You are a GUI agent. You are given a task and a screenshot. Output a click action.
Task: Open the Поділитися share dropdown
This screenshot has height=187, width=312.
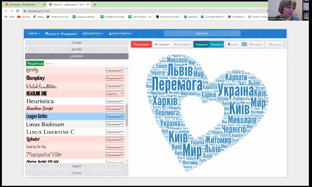[x=93, y=34]
